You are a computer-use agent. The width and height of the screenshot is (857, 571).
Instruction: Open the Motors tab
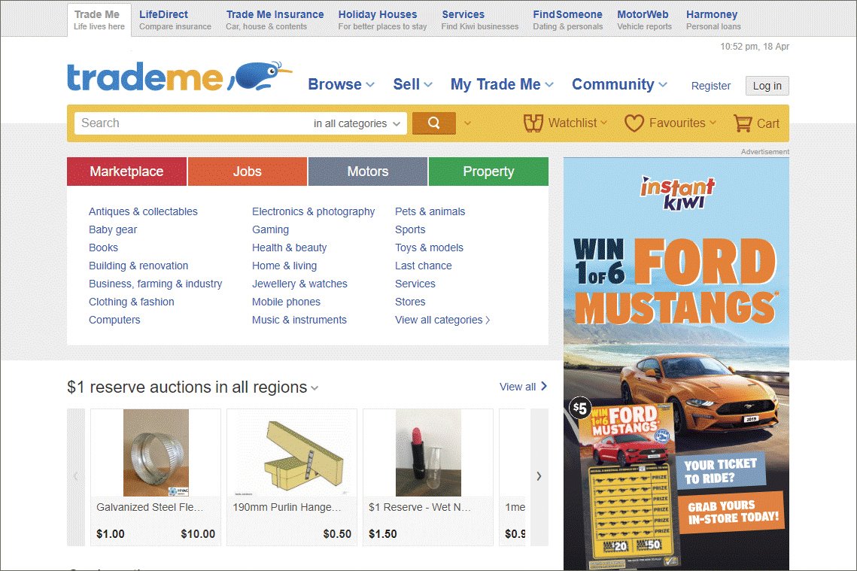click(368, 172)
